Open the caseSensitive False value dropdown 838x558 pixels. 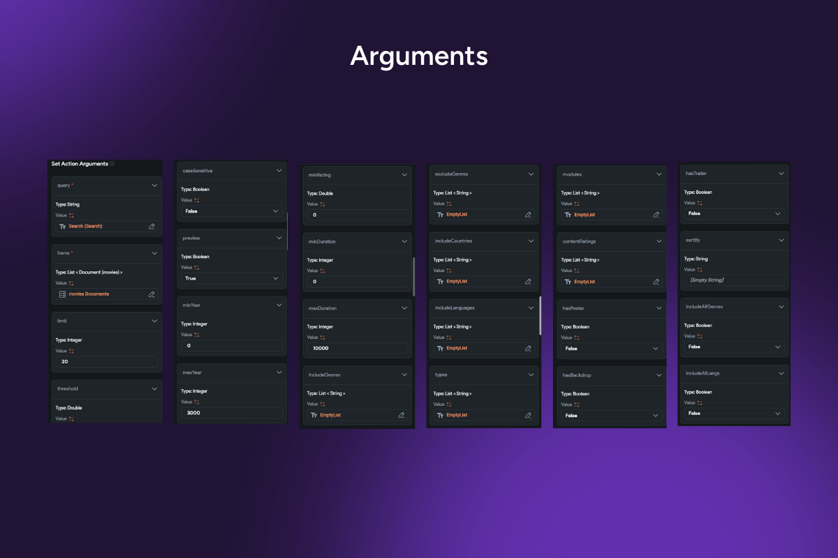tap(231, 211)
